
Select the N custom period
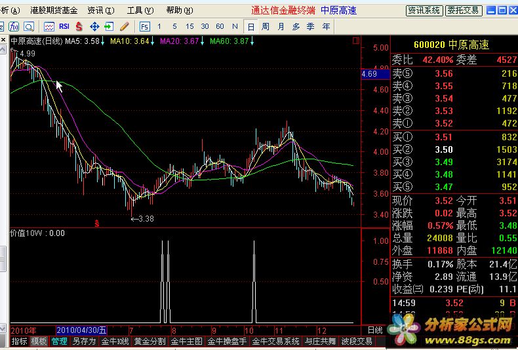[235, 26]
